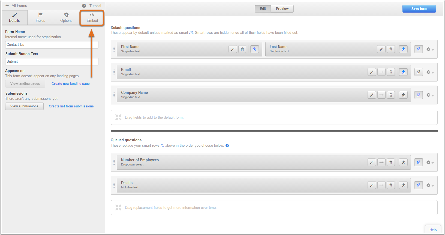Open Create new landing page link

coord(71,84)
